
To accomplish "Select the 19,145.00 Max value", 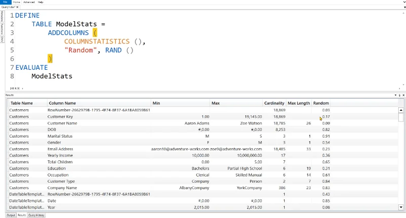I will click(x=253, y=117).
